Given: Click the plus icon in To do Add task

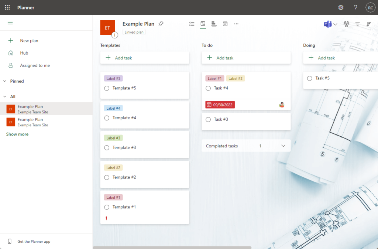Looking at the screenshot, I should pos(210,58).
